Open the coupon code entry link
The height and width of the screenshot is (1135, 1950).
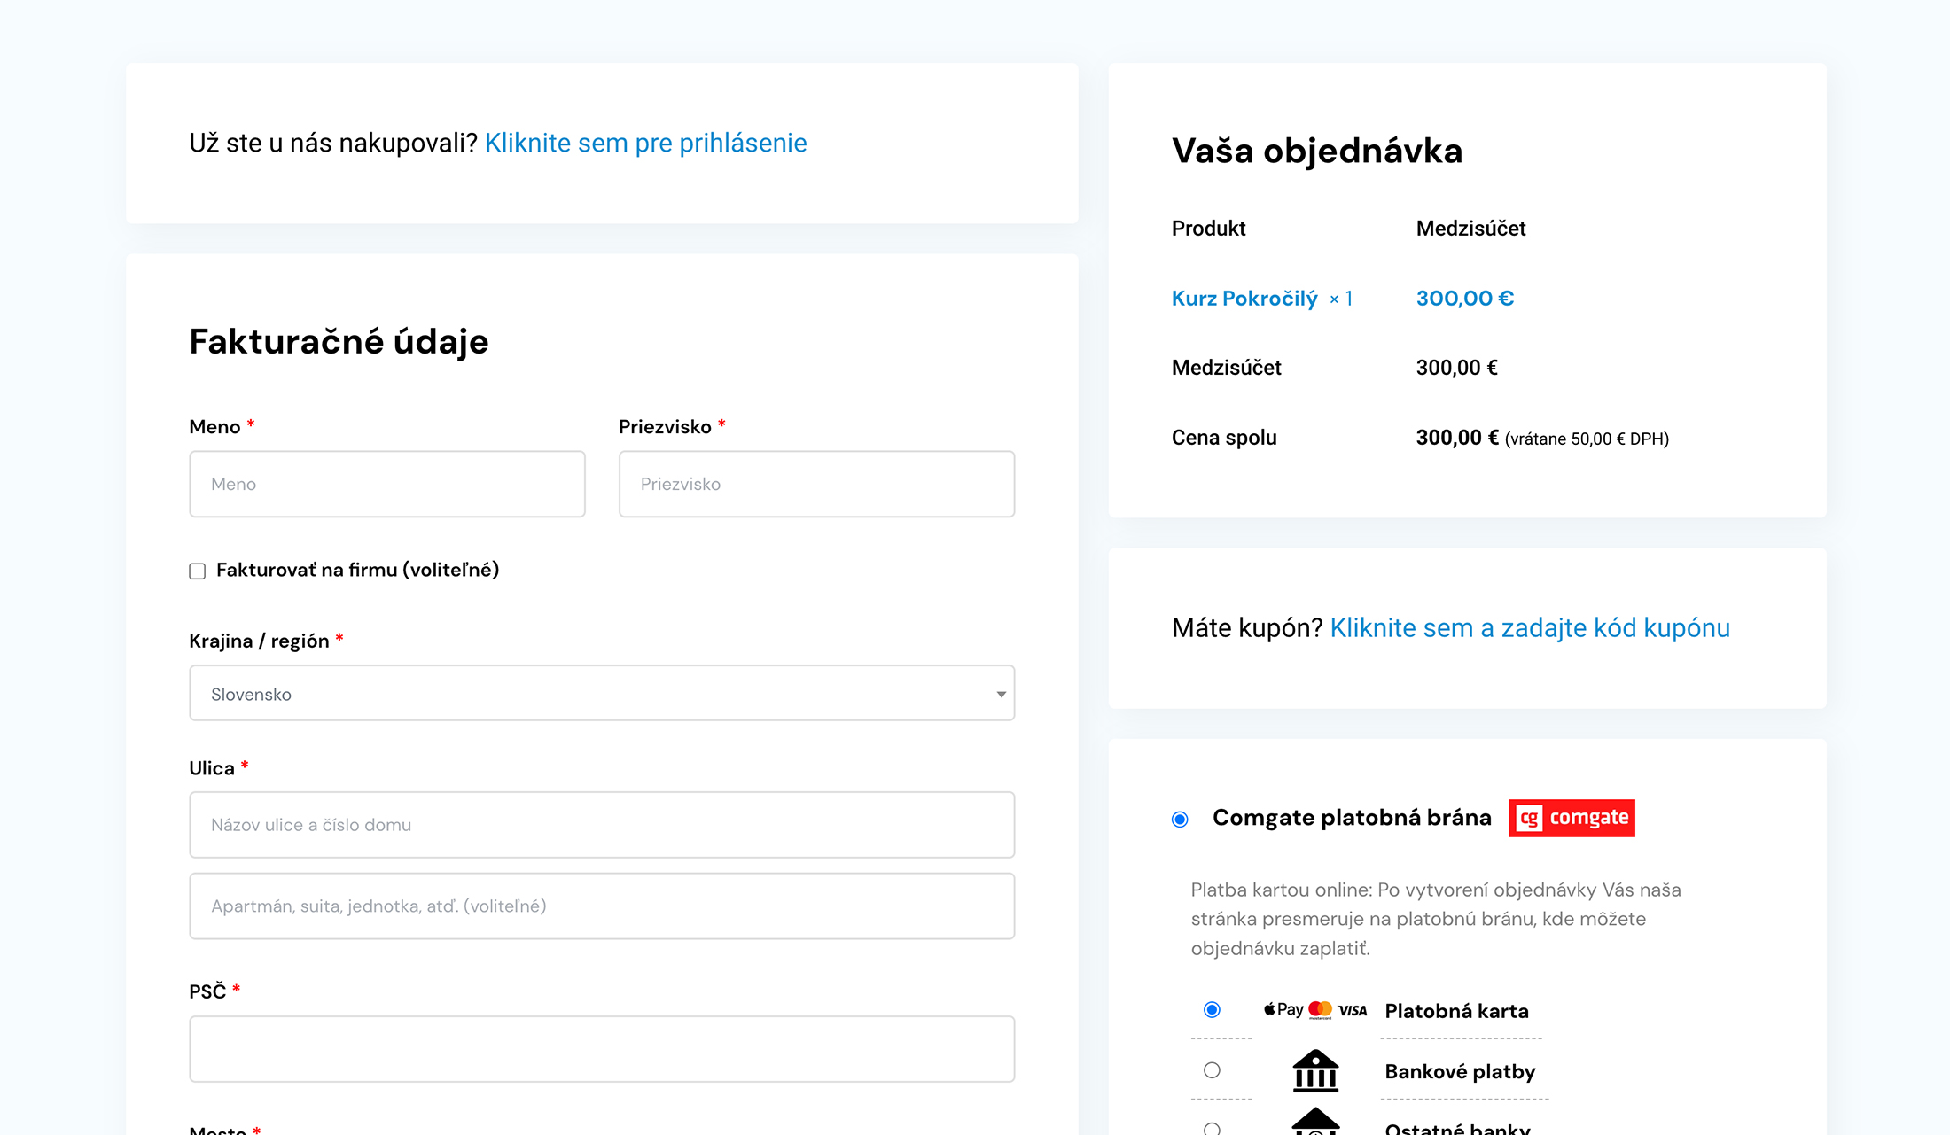[x=1530, y=627]
